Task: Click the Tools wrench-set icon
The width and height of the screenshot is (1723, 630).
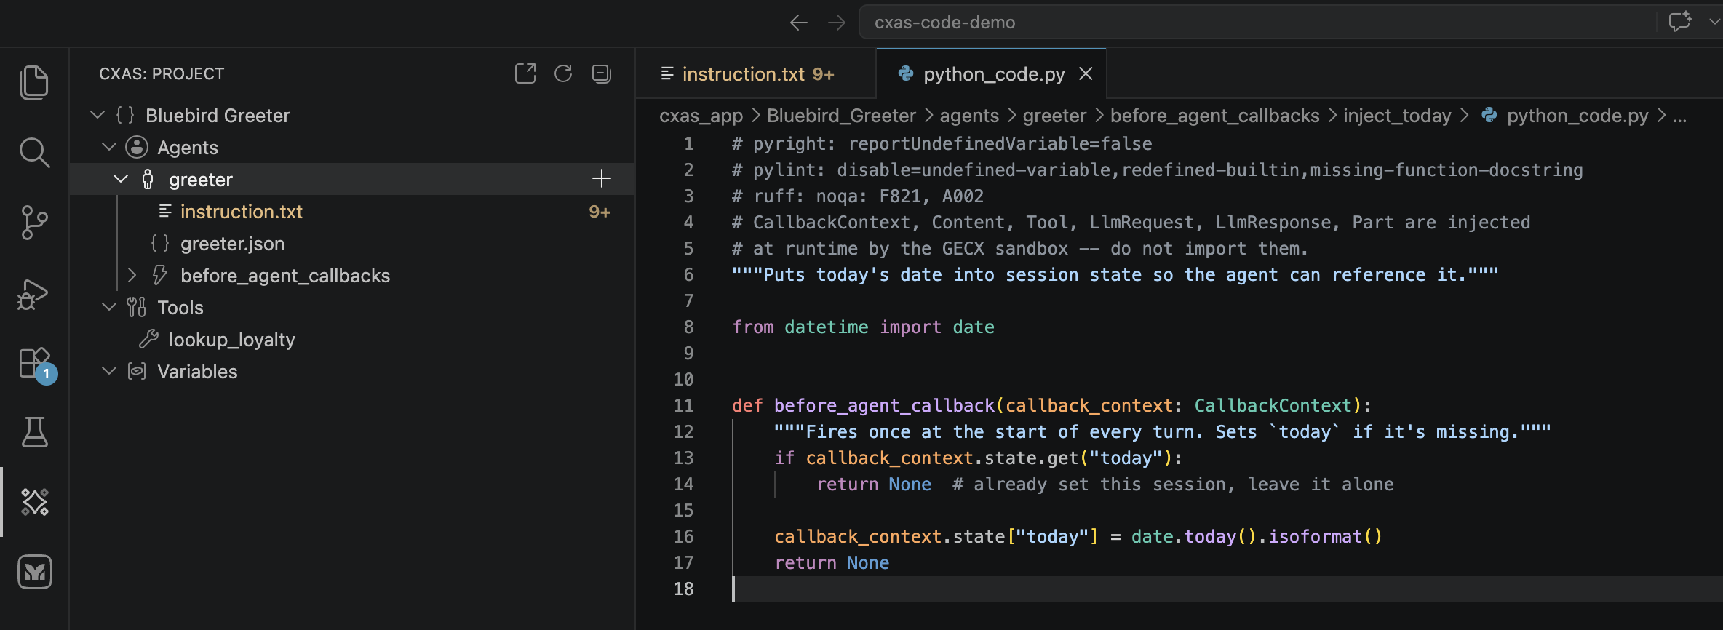Action: [136, 307]
